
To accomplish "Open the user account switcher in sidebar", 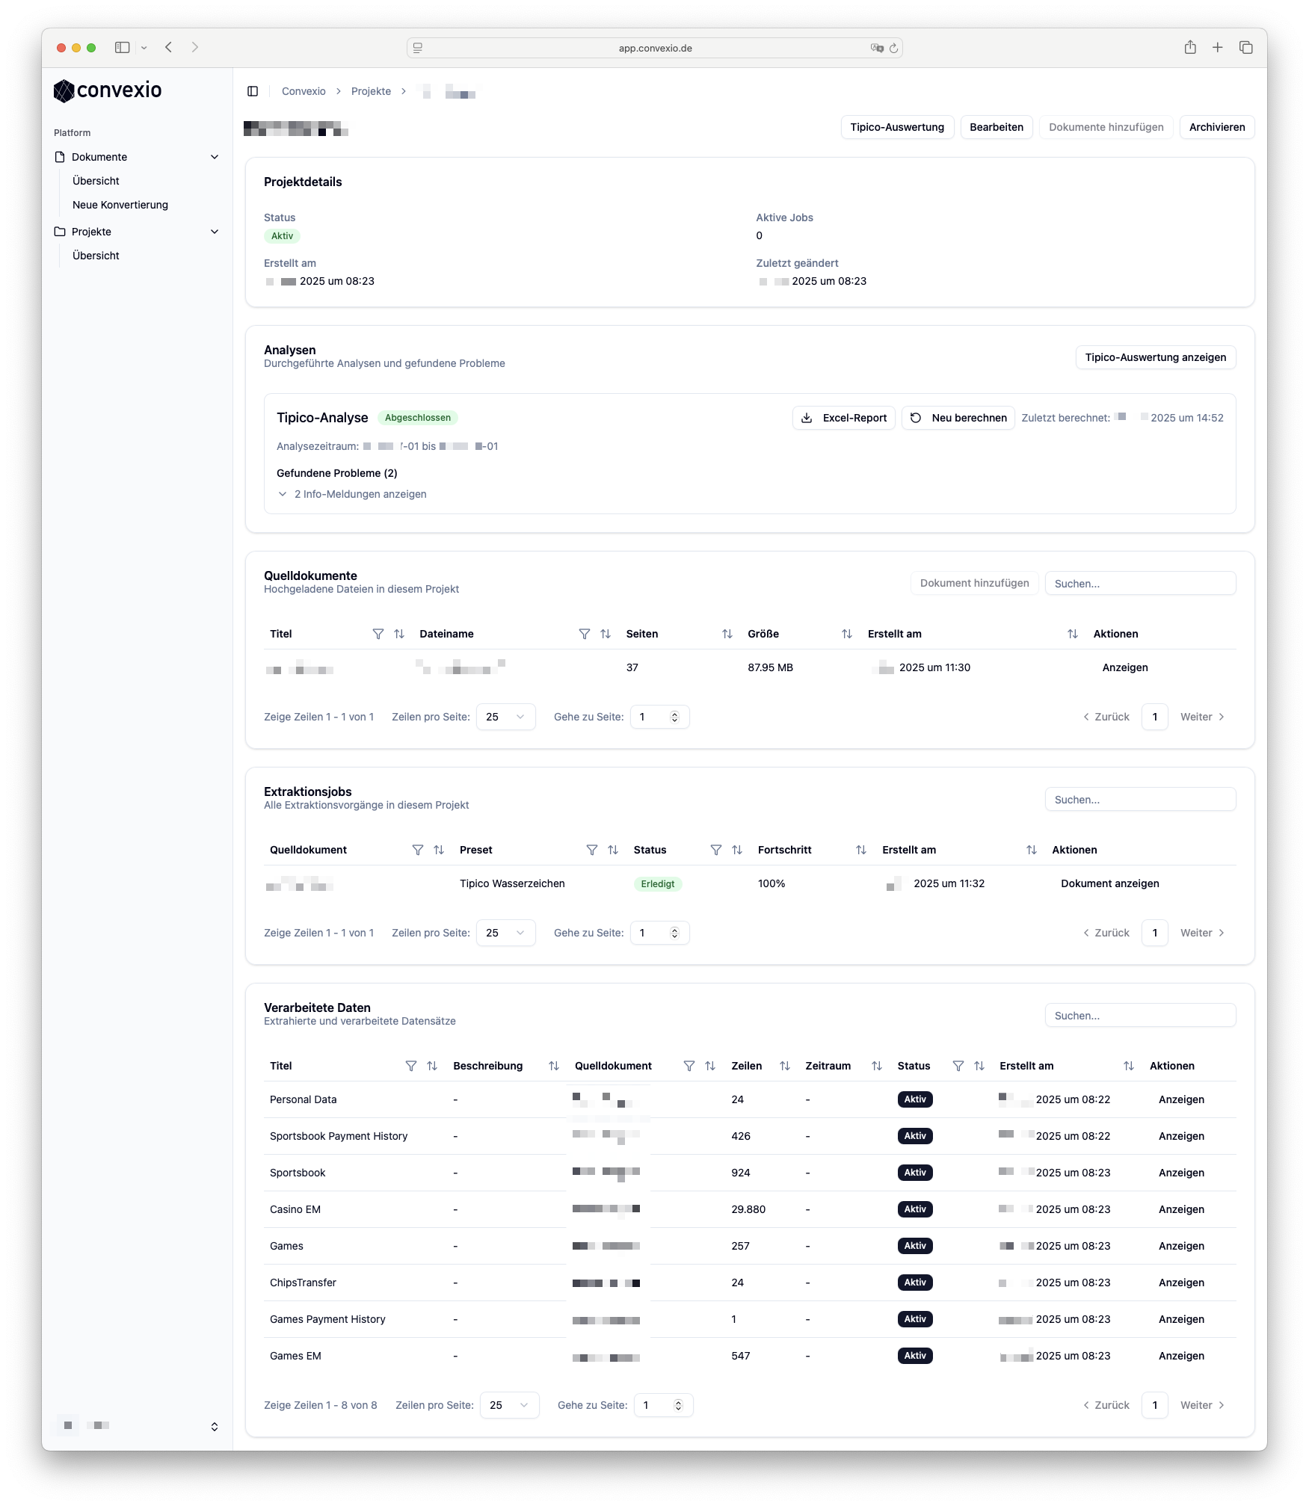I will [215, 1427].
